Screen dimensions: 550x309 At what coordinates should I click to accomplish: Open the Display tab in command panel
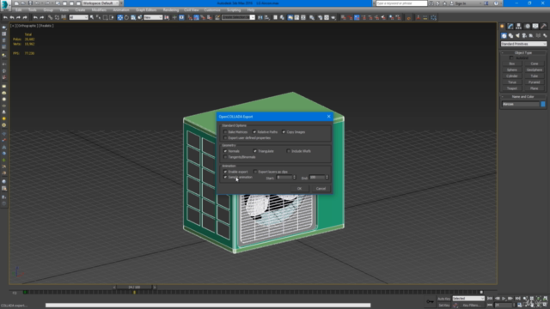[535, 27]
